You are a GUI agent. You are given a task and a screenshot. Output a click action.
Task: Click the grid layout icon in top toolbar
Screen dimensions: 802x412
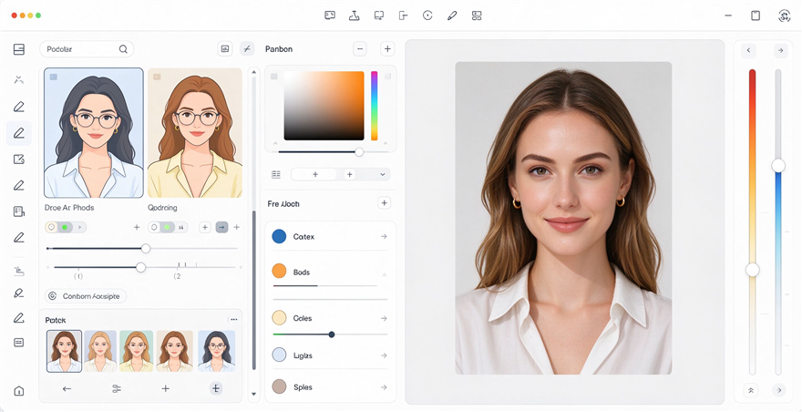tap(477, 15)
